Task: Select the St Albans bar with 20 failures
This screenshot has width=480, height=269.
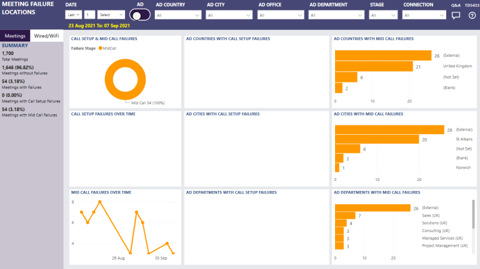Action: coord(377,139)
